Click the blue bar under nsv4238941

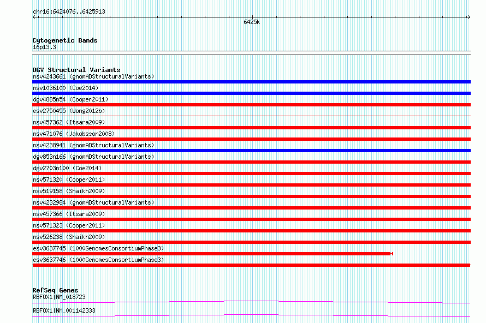tap(251, 151)
